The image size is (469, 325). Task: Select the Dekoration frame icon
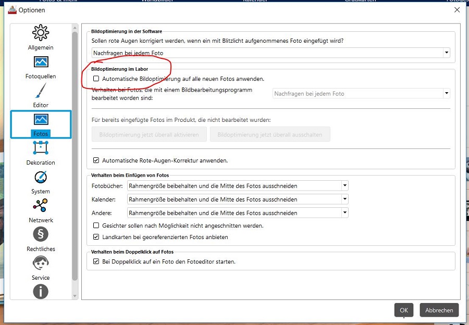point(41,148)
